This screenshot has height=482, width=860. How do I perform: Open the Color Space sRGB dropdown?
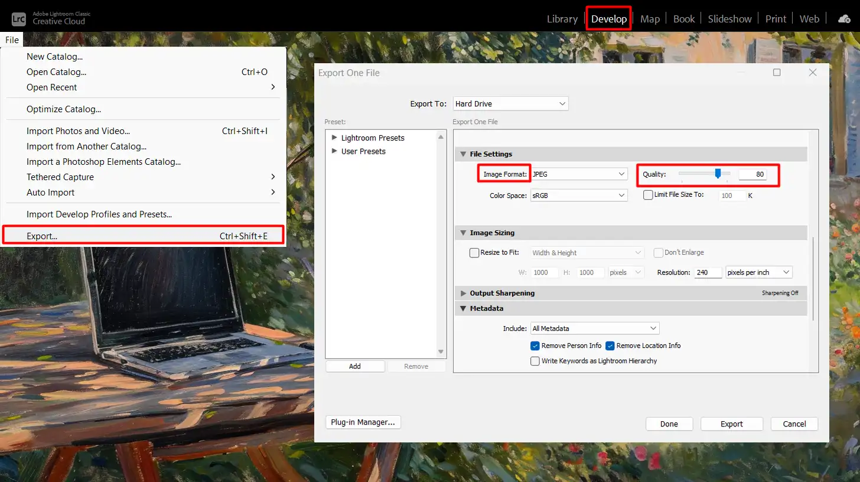[579, 196]
